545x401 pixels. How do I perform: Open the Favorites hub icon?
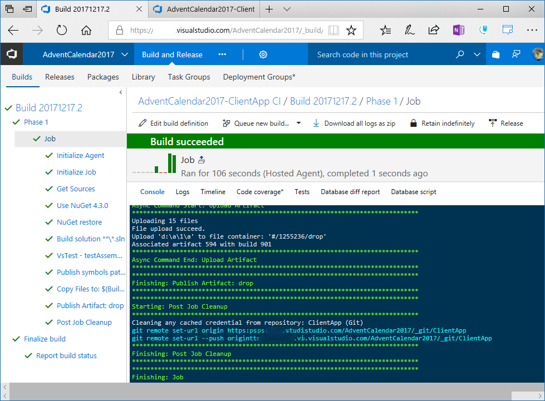[385, 30]
